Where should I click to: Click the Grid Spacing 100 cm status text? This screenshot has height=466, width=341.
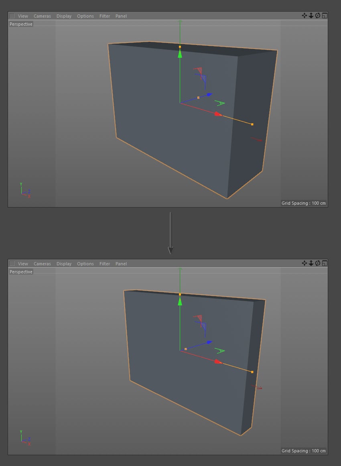click(303, 203)
